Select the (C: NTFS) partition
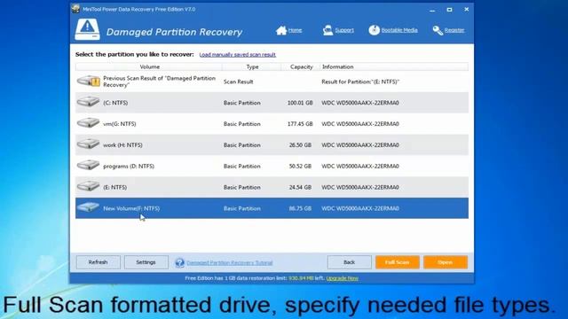Screen dimensions: 568x319 tap(272, 103)
